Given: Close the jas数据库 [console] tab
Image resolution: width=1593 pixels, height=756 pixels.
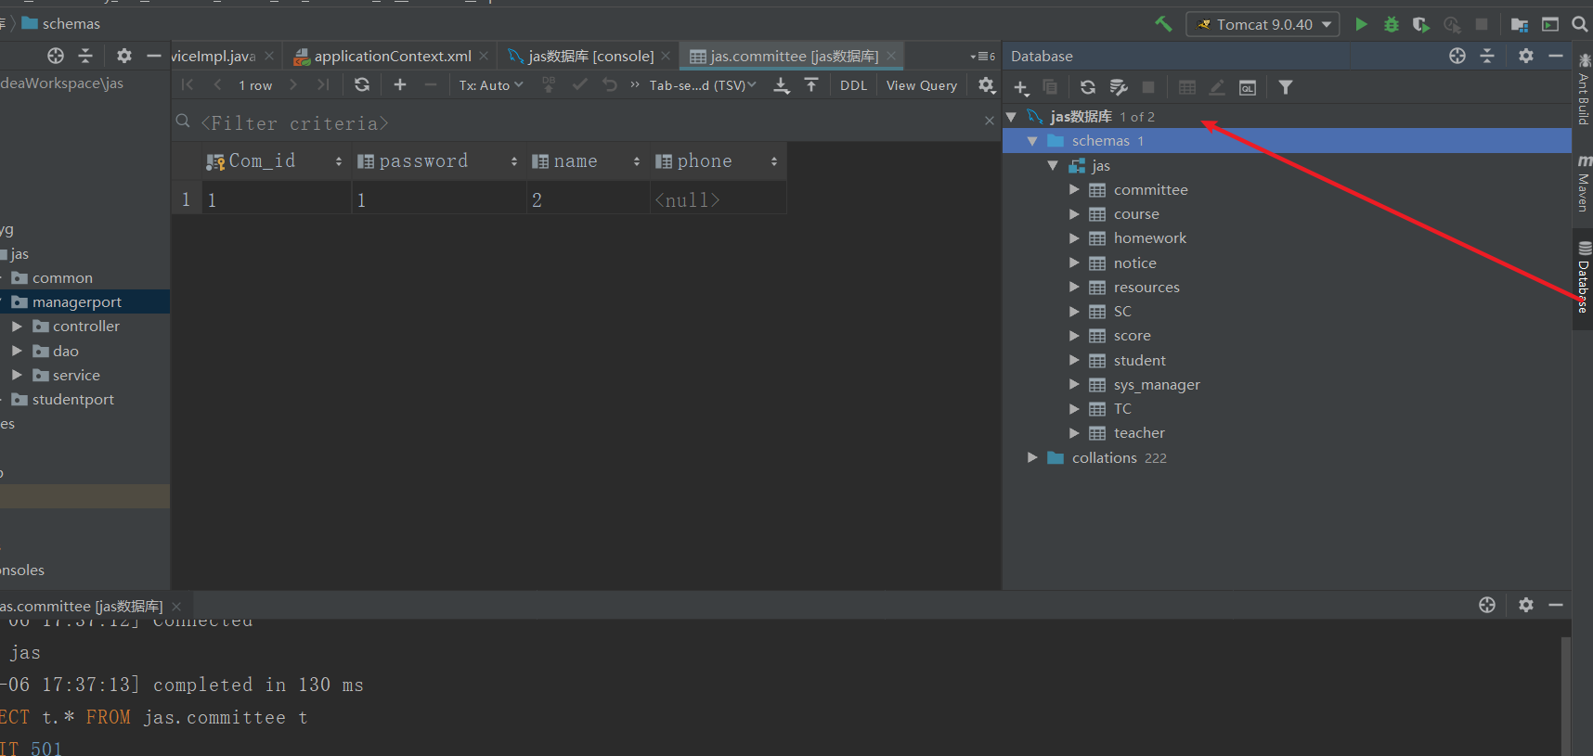Looking at the screenshot, I should tap(666, 57).
